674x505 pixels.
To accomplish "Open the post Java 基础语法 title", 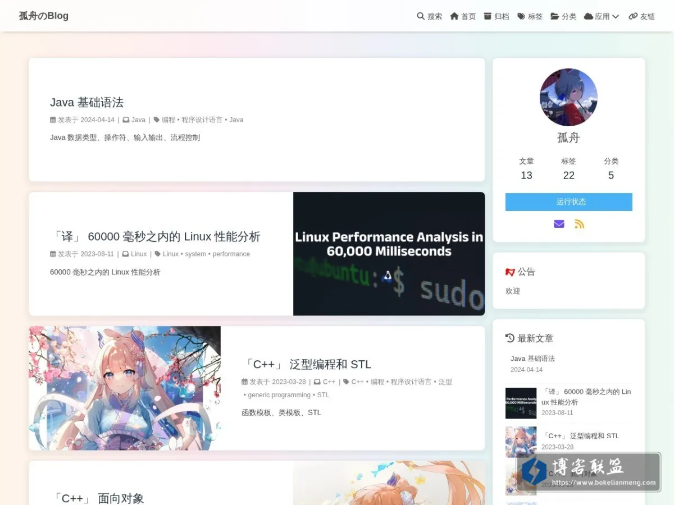I will point(86,102).
